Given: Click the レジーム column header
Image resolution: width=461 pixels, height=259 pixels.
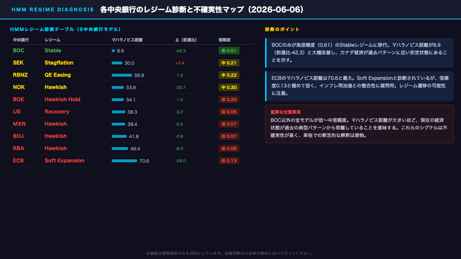Looking at the screenshot, I should (53, 40).
